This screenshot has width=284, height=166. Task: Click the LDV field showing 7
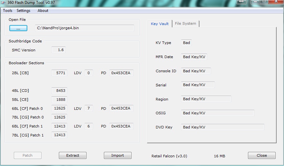[x=89, y=108]
